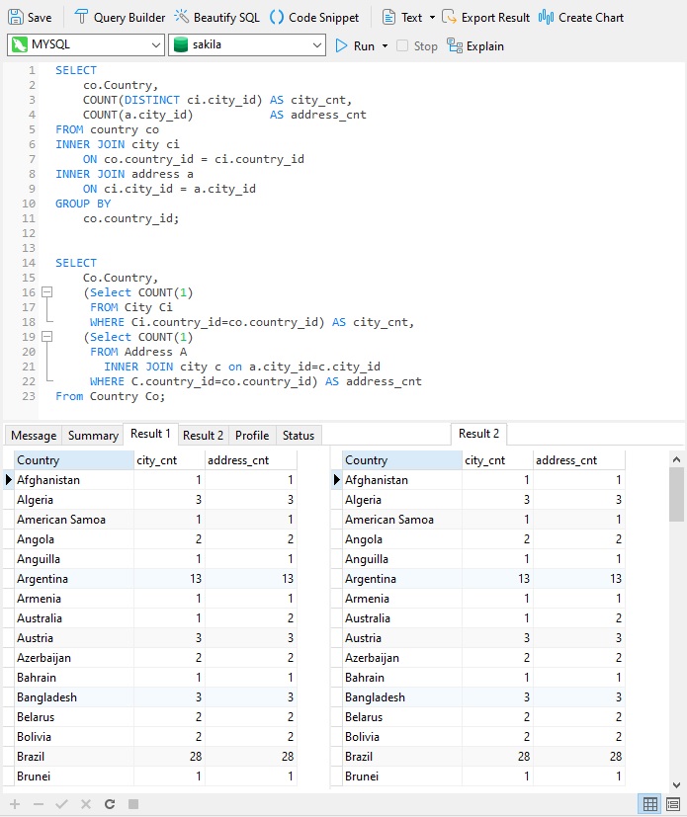Screen dimensions: 687x817
Task: Switch to form view display
Action: click(673, 804)
